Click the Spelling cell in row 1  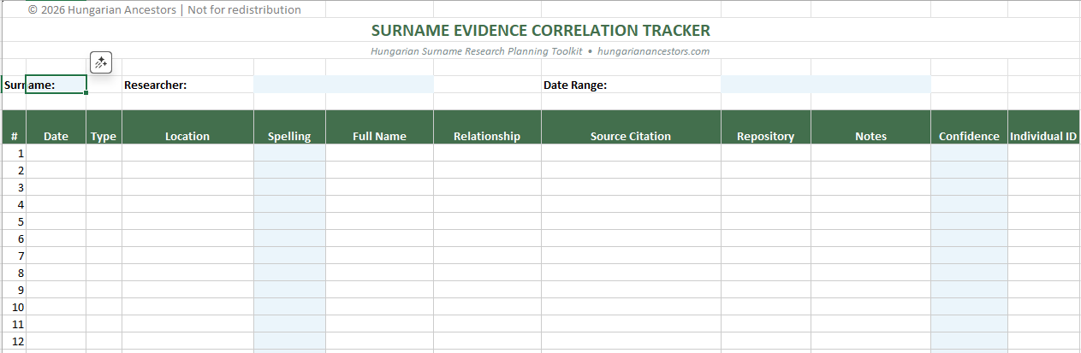[x=289, y=153]
